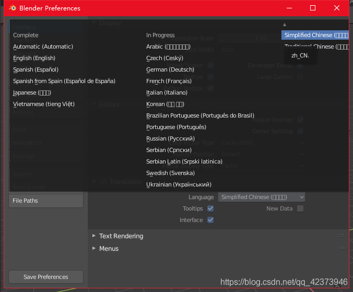Screen dimensions: 353x292
Task: Select Ukrainian (Український) language
Action: point(179,184)
